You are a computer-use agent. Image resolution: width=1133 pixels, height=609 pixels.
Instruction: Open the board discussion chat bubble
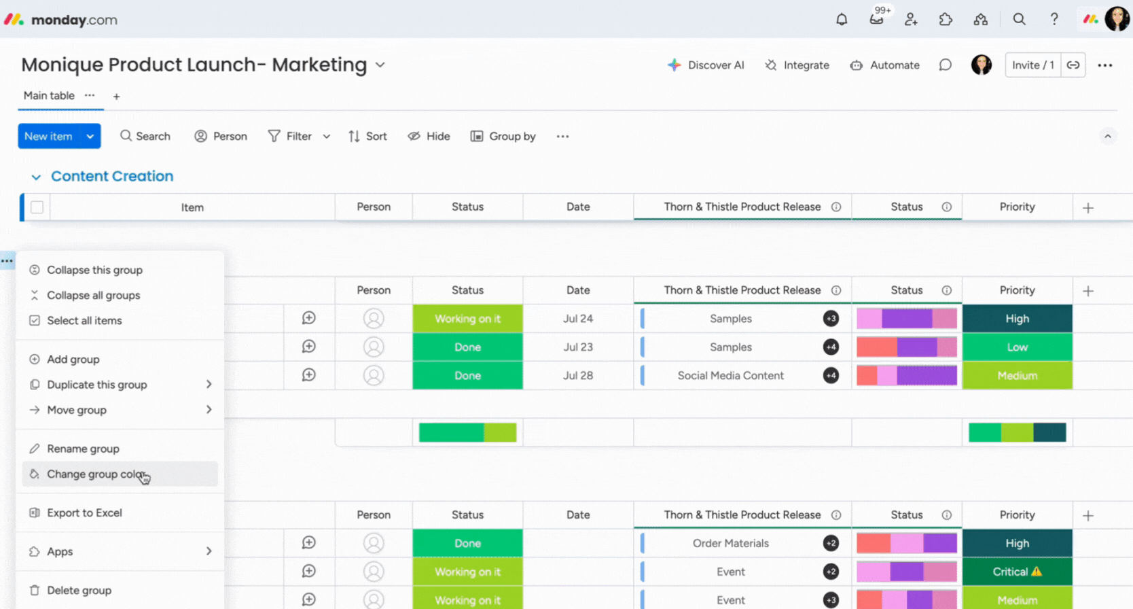point(945,65)
